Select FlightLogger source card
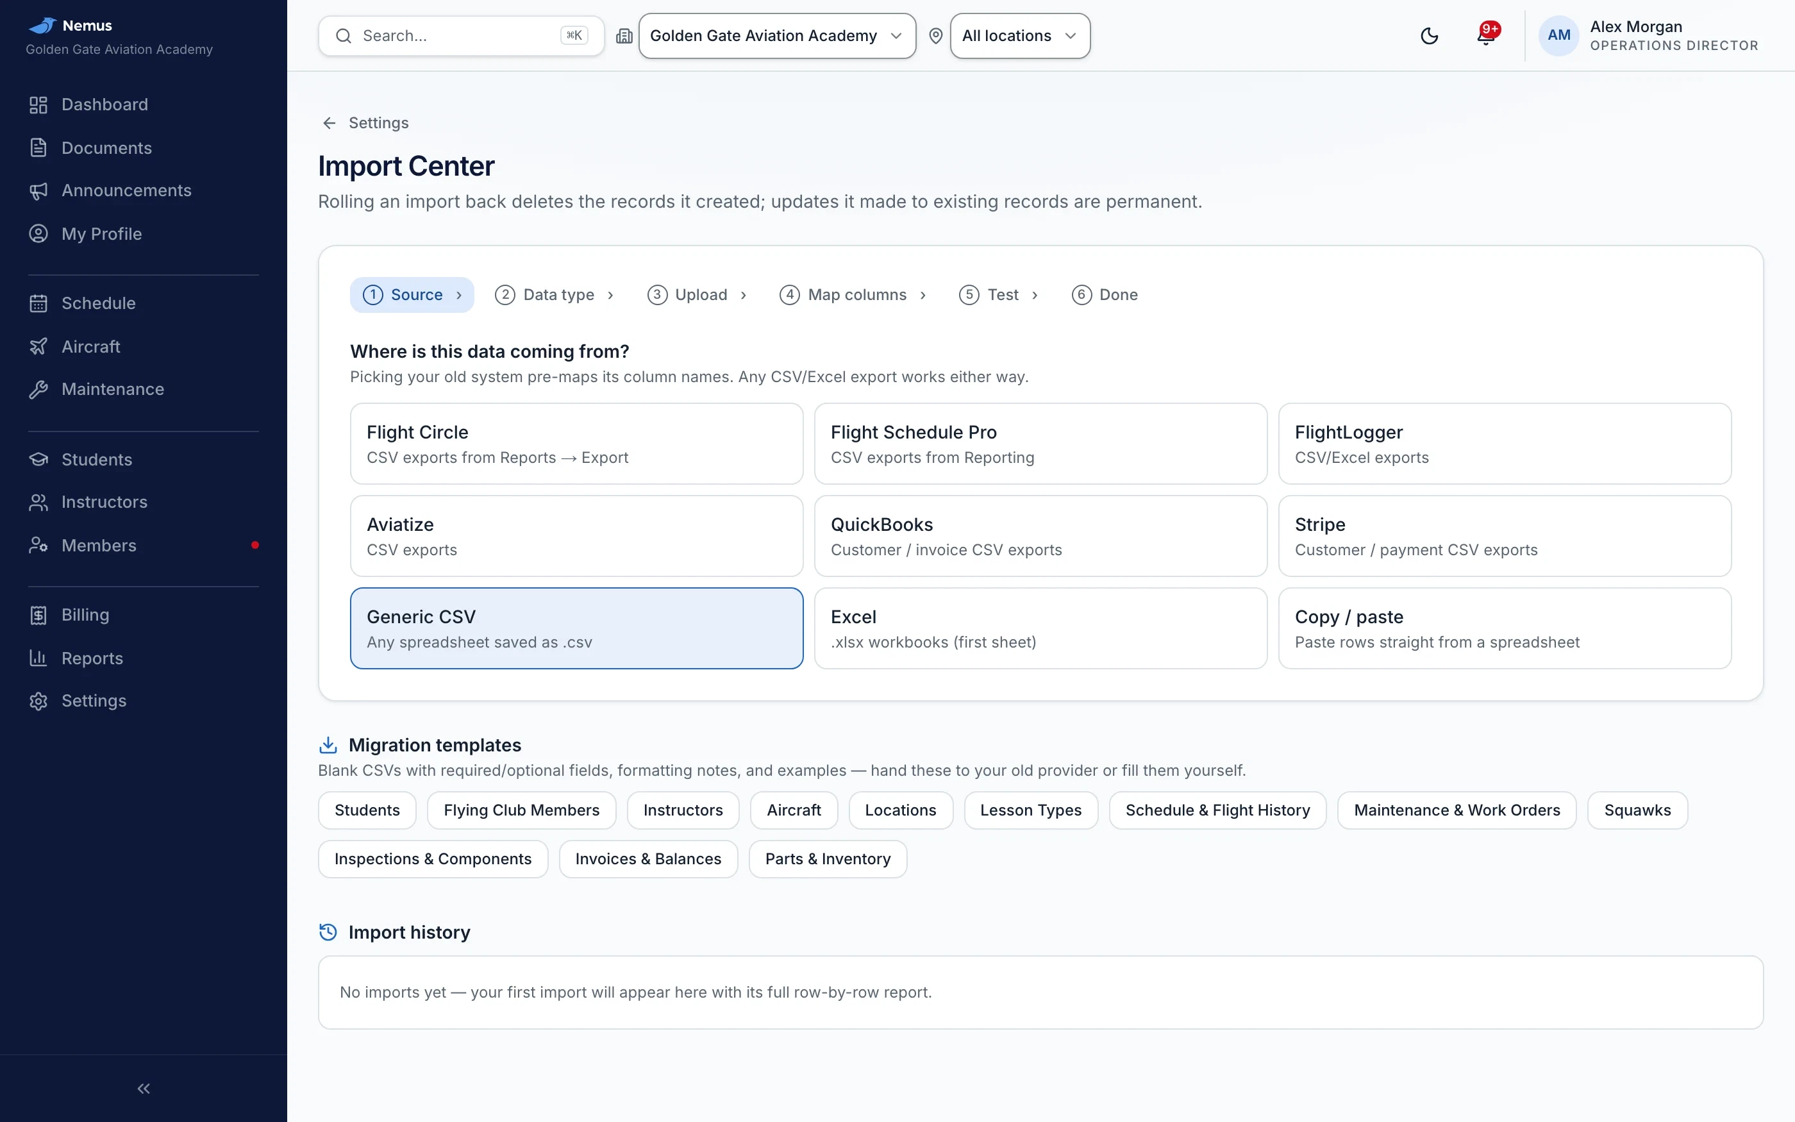The width and height of the screenshot is (1795, 1122). (x=1504, y=444)
